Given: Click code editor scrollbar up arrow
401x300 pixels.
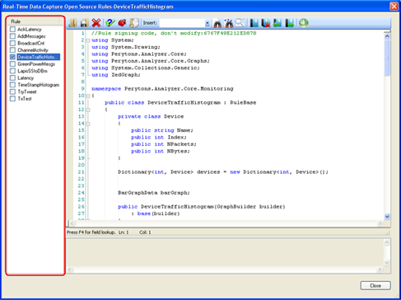Looking at the screenshot, I should pos(387,36).
